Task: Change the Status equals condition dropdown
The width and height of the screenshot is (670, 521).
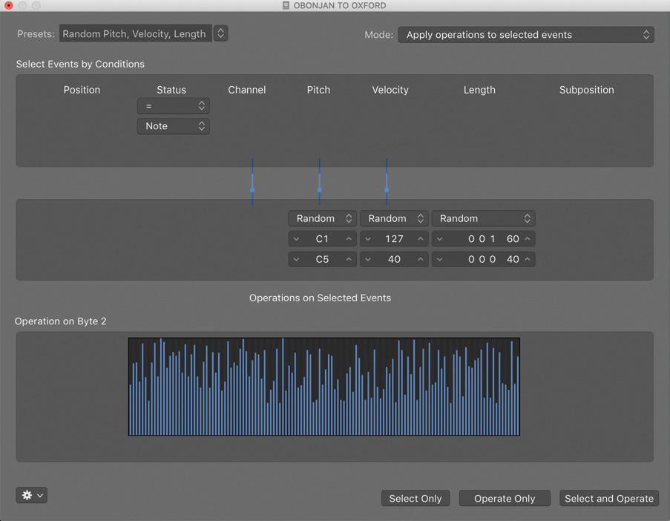Action: [173, 106]
